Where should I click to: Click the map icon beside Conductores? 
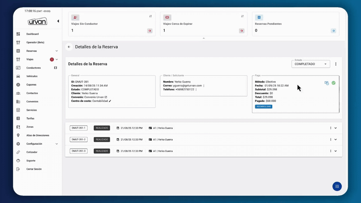[56, 68]
